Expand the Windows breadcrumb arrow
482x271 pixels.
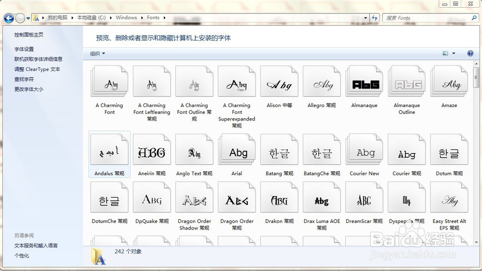point(142,18)
